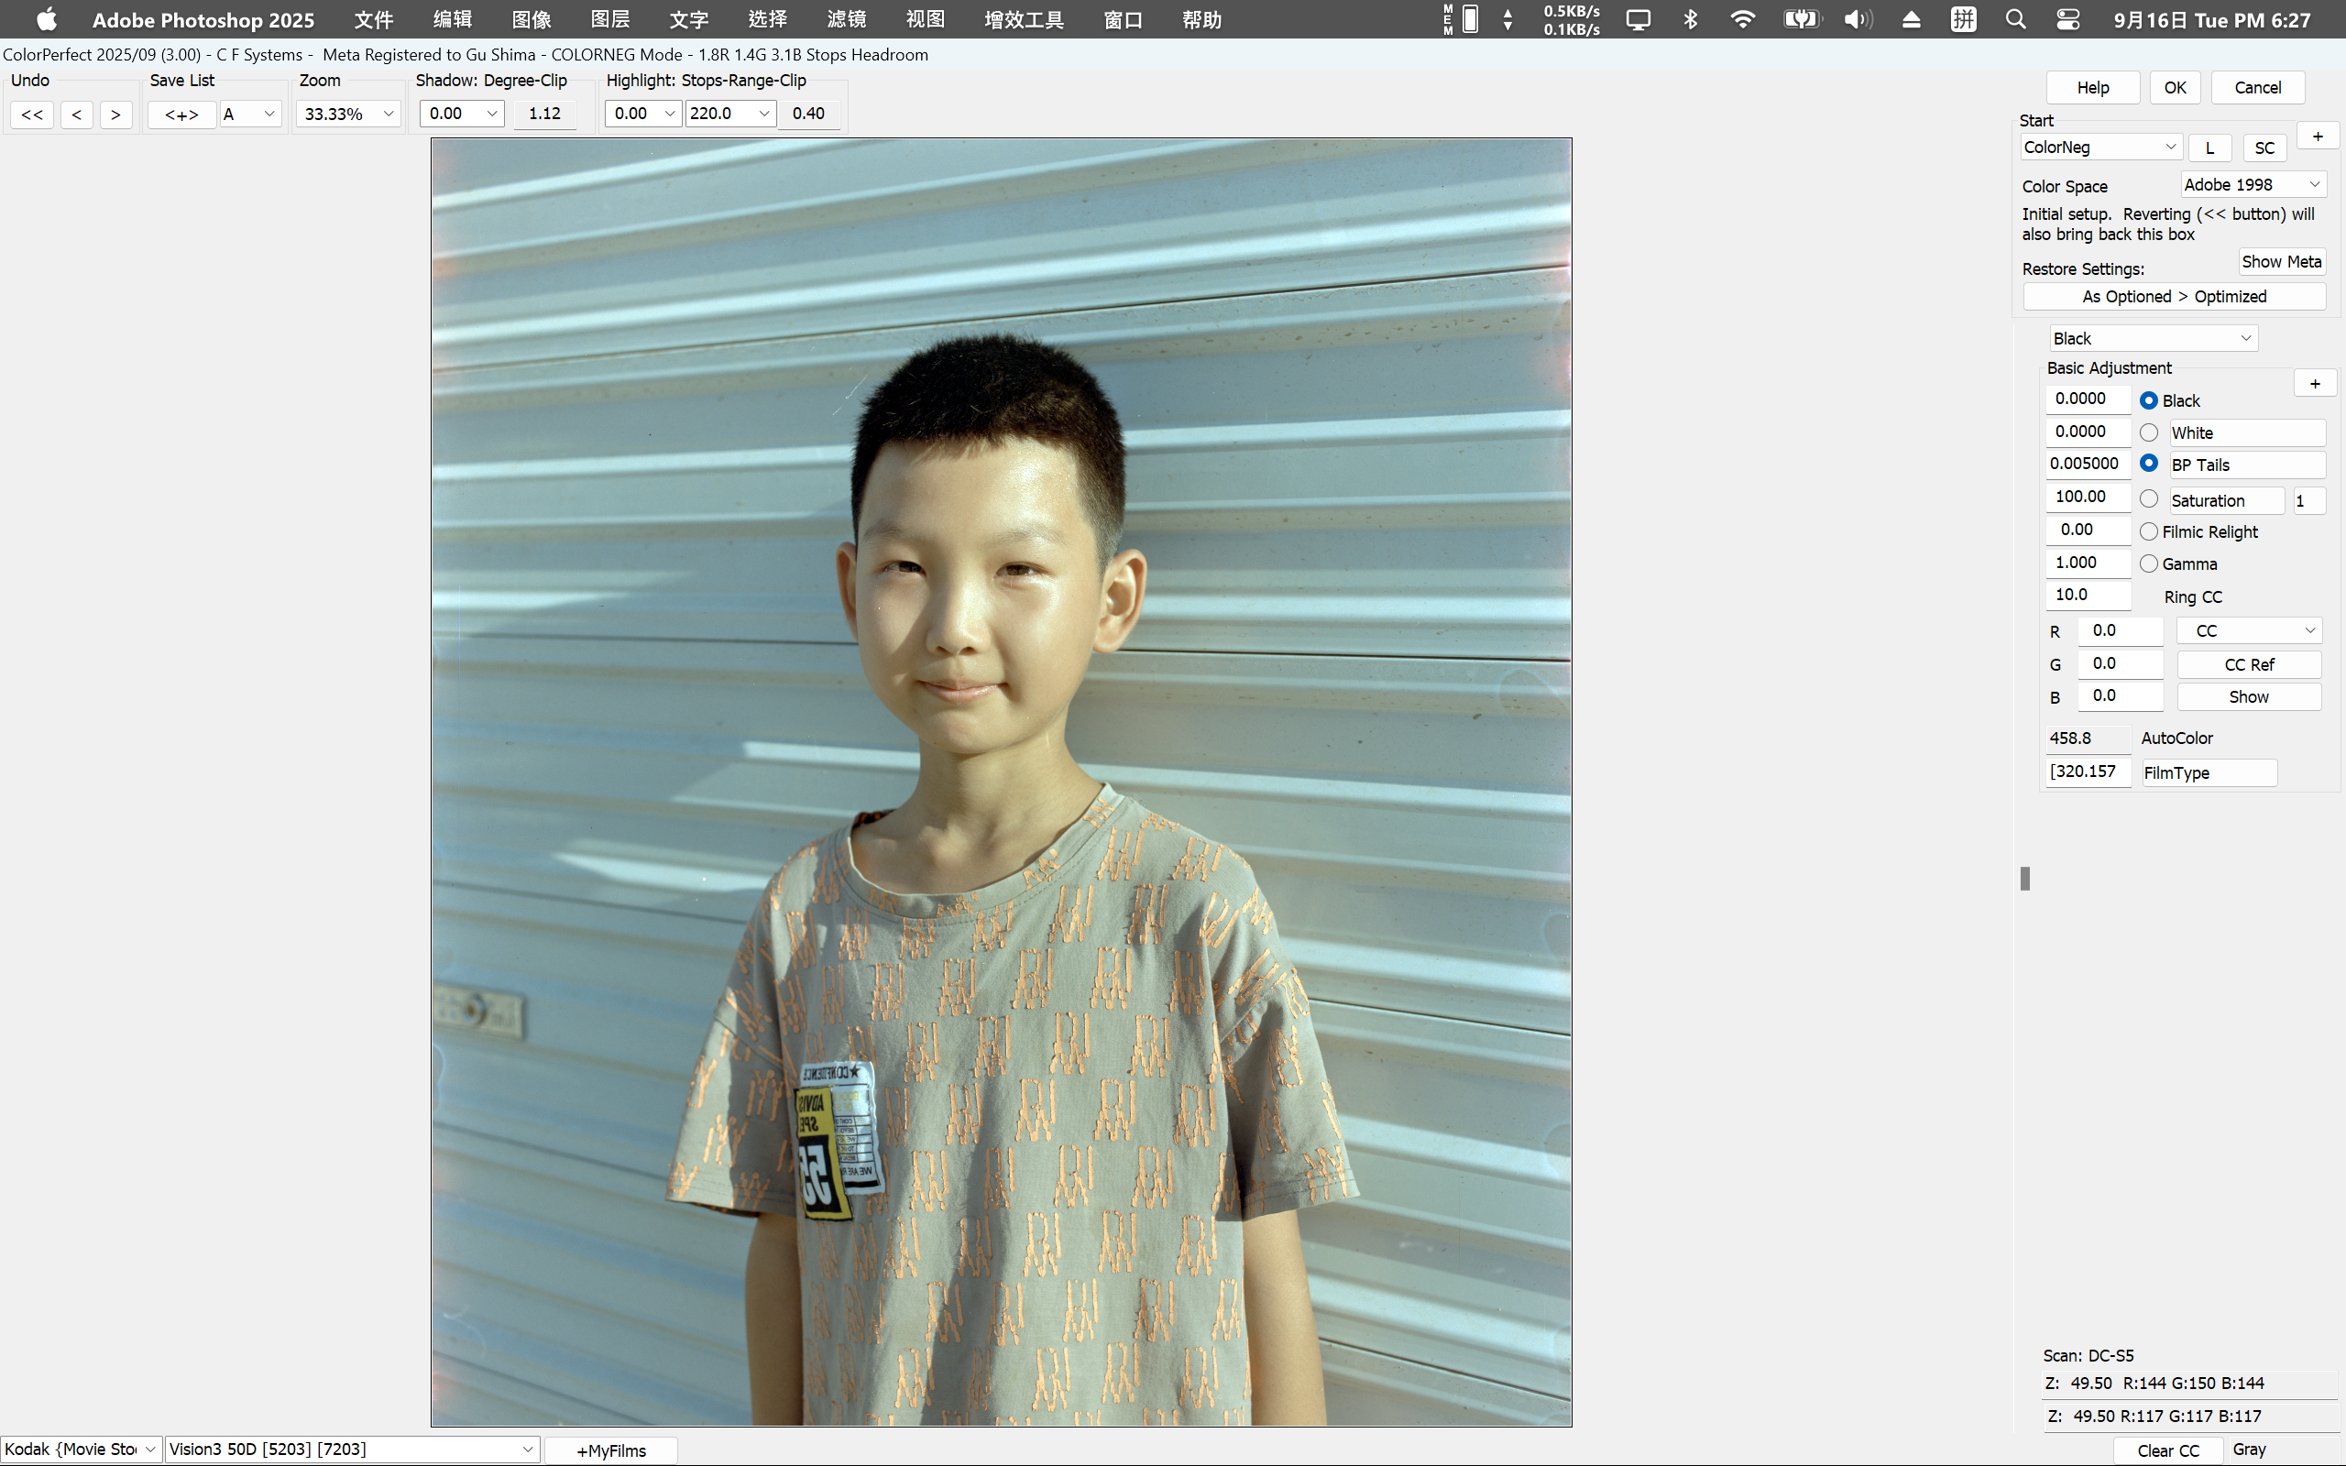The width and height of the screenshot is (2346, 1466).
Task: Select the Gamma radio button
Action: [2149, 563]
